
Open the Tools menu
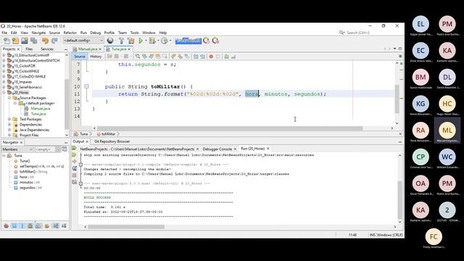[134, 33]
